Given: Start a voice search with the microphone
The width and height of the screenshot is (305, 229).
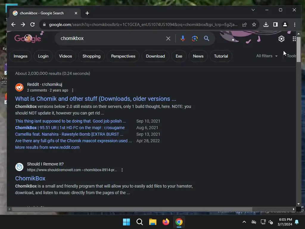Looking at the screenshot, I should coord(183,38).
